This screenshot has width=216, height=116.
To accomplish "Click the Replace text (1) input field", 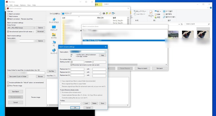I will 77,69.
